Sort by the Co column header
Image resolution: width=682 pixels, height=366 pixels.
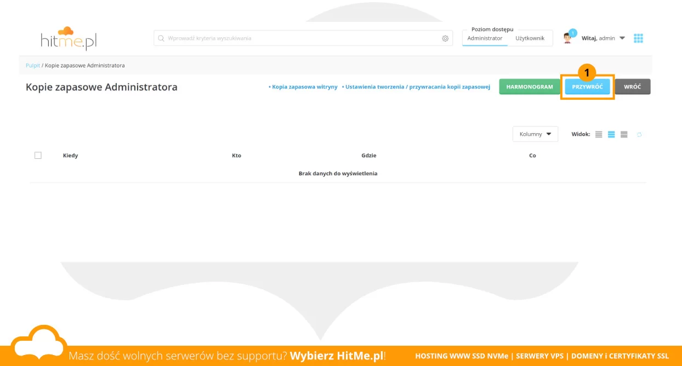(x=532, y=156)
